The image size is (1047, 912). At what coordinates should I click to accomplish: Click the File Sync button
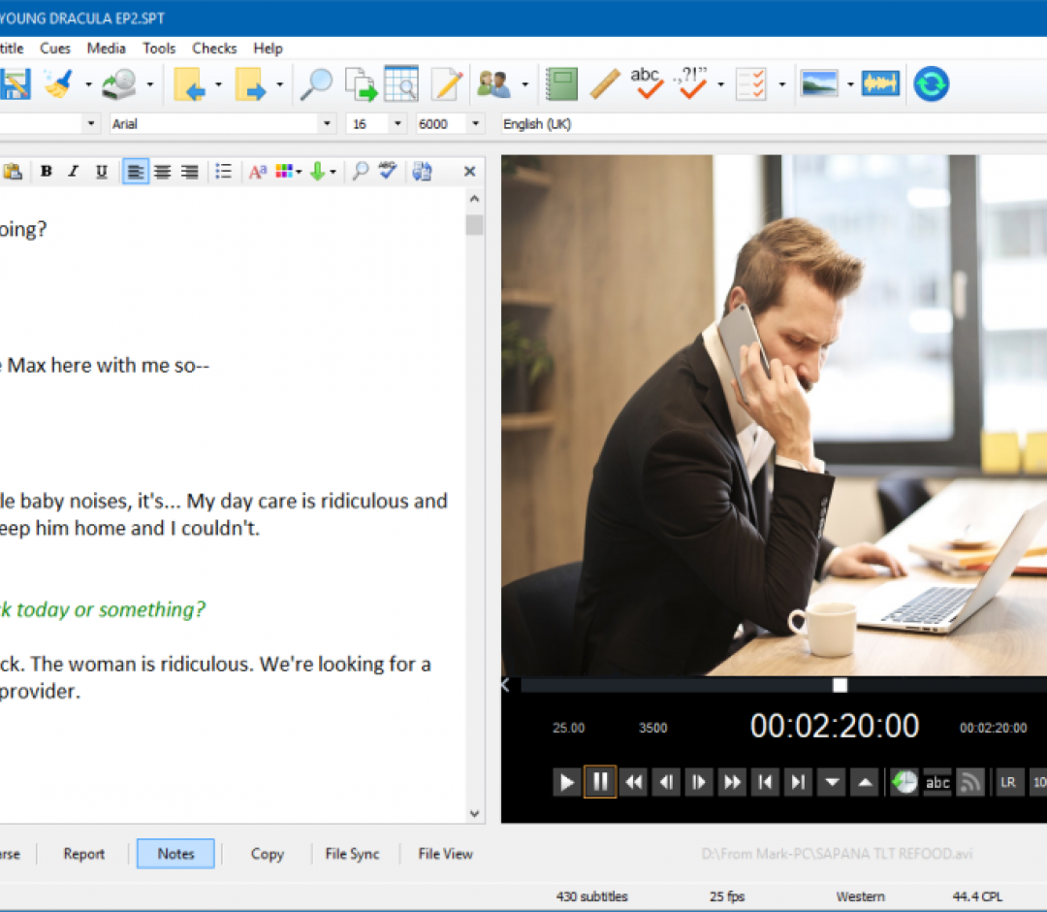[352, 854]
